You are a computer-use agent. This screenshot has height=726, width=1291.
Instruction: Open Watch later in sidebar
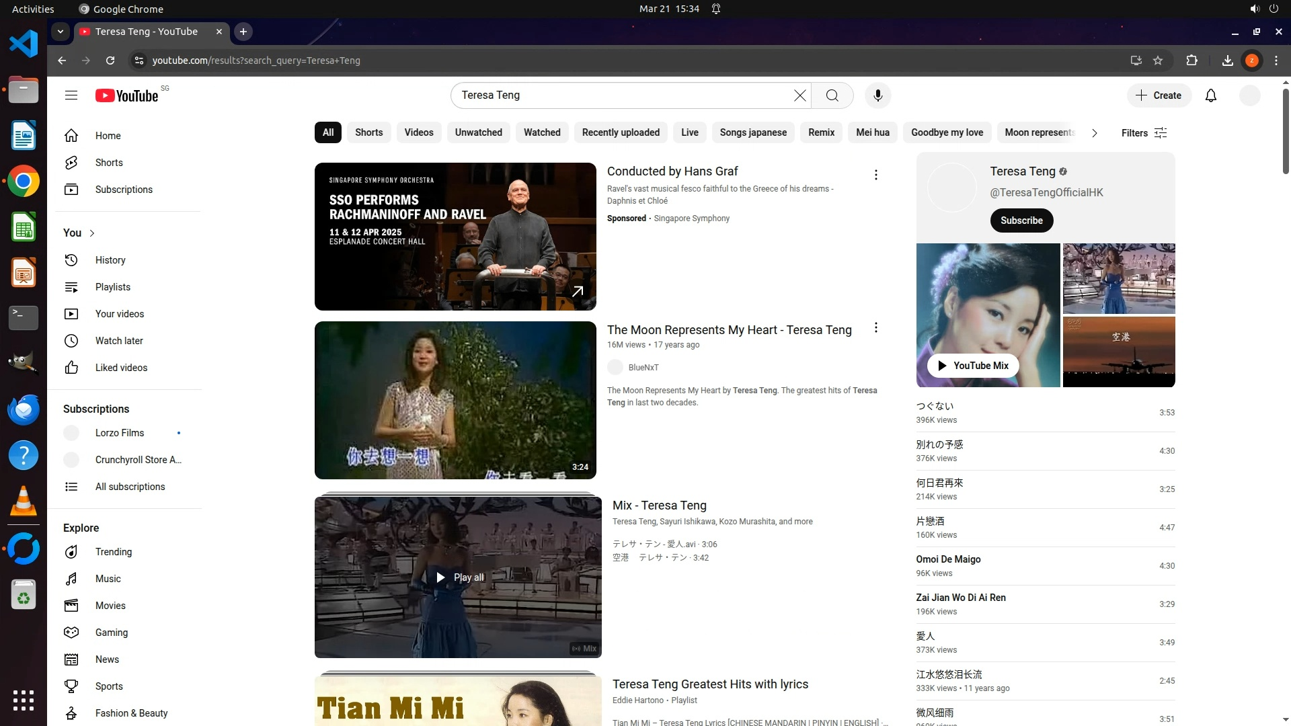[119, 341]
